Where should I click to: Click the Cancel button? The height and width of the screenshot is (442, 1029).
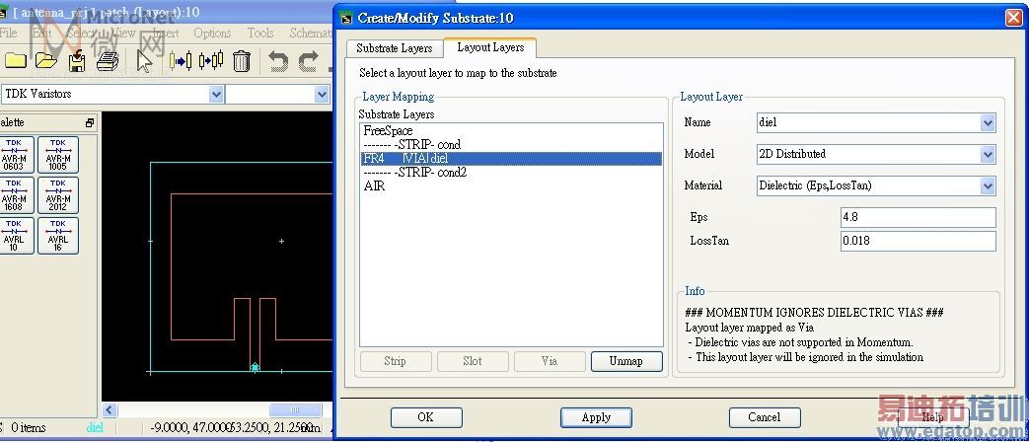[765, 417]
